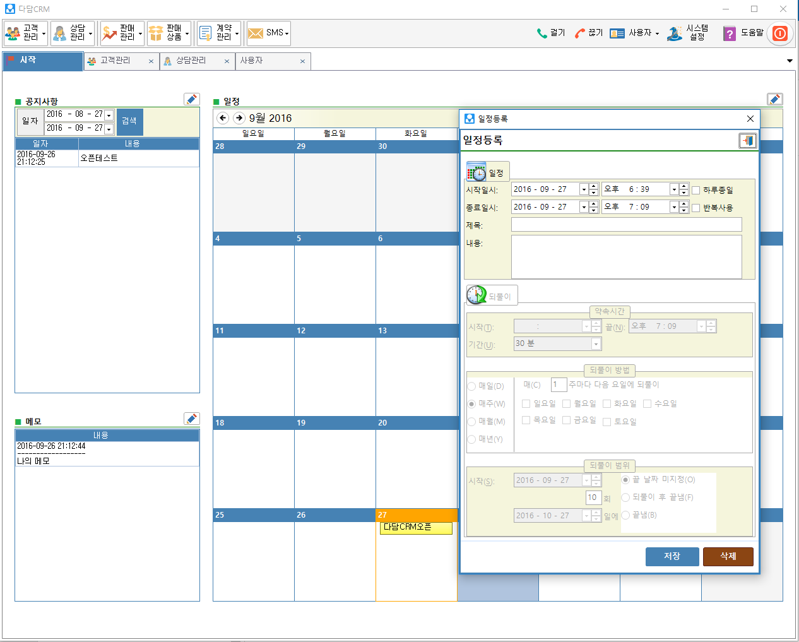Click the 저장 button
The width and height of the screenshot is (799, 642).
click(x=672, y=556)
